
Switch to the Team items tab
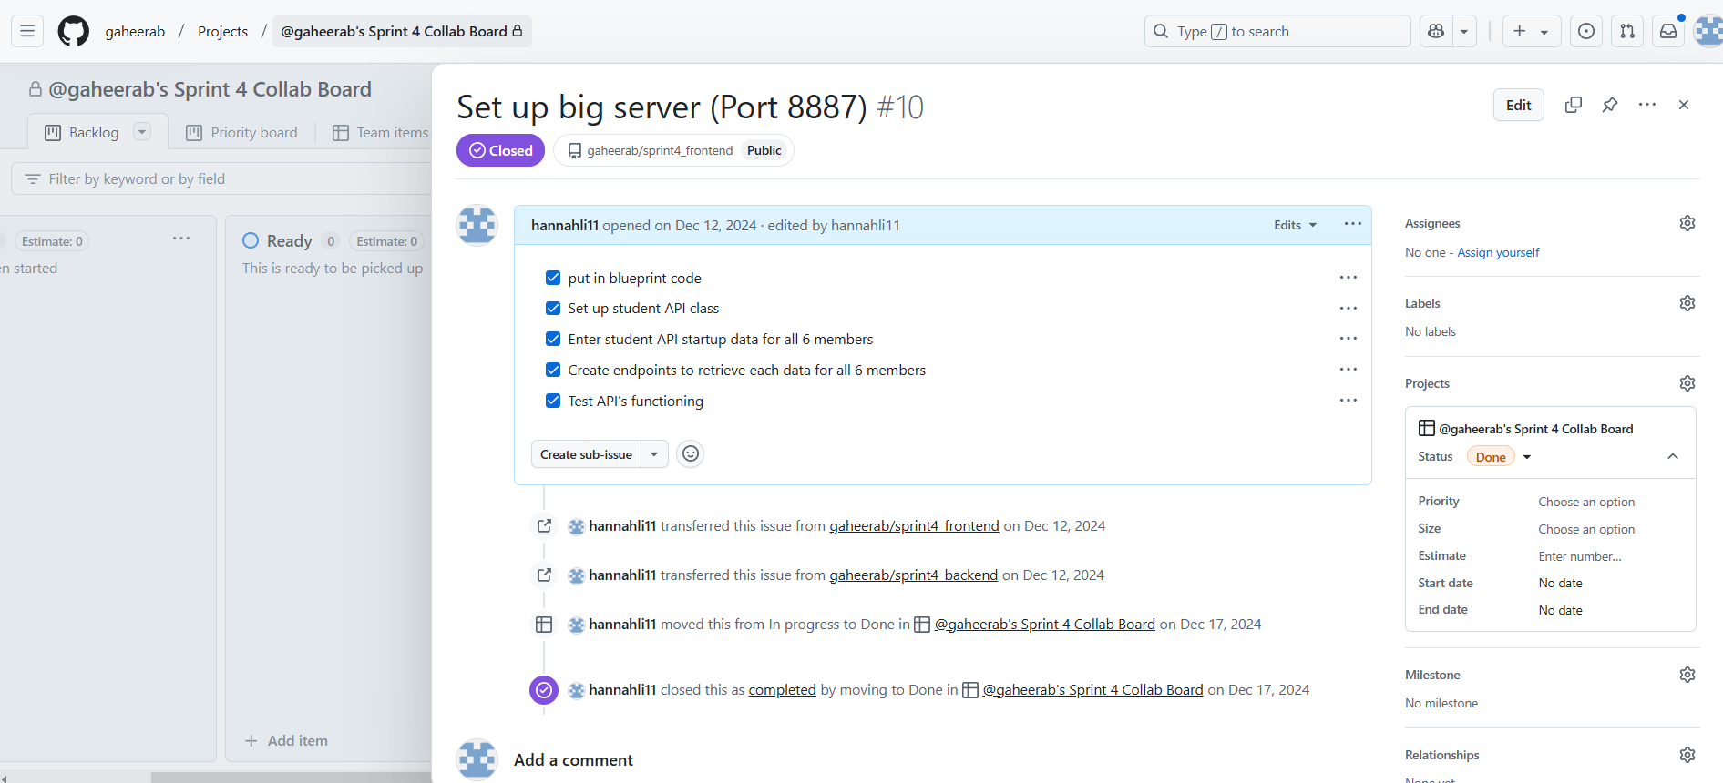pyautogui.click(x=381, y=132)
